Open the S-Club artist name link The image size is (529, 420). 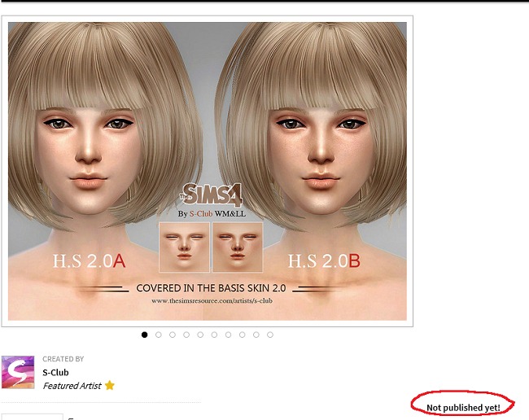point(55,373)
